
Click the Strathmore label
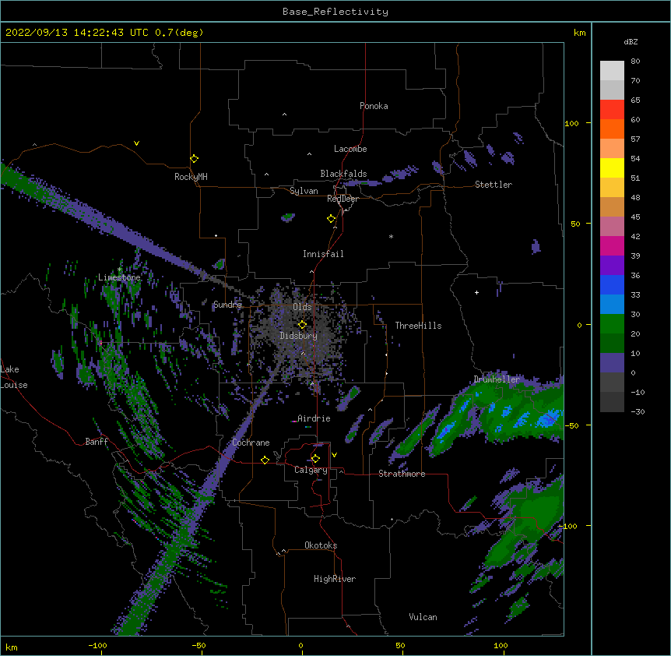click(402, 474)
